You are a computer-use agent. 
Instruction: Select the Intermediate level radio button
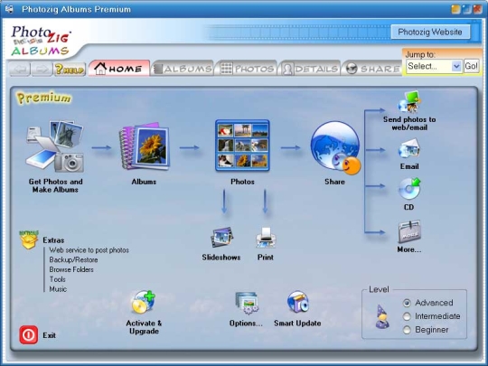[x=407, y=316]
